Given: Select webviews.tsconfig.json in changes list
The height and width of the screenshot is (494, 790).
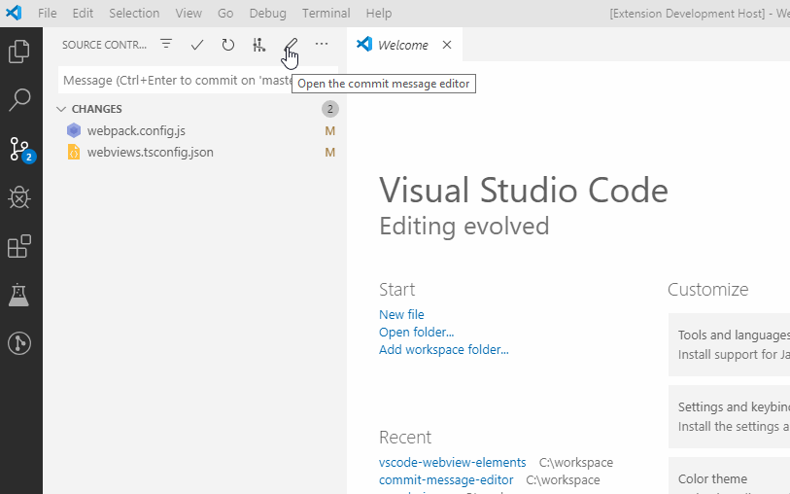Looking at the screenshot, I should (195, 153).
